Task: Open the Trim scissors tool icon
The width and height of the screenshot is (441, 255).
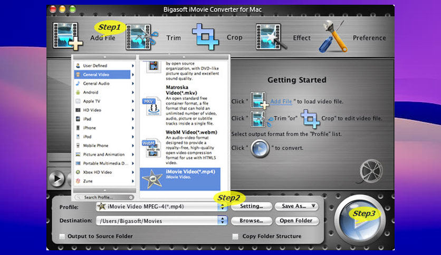Action: coord(142,37)
